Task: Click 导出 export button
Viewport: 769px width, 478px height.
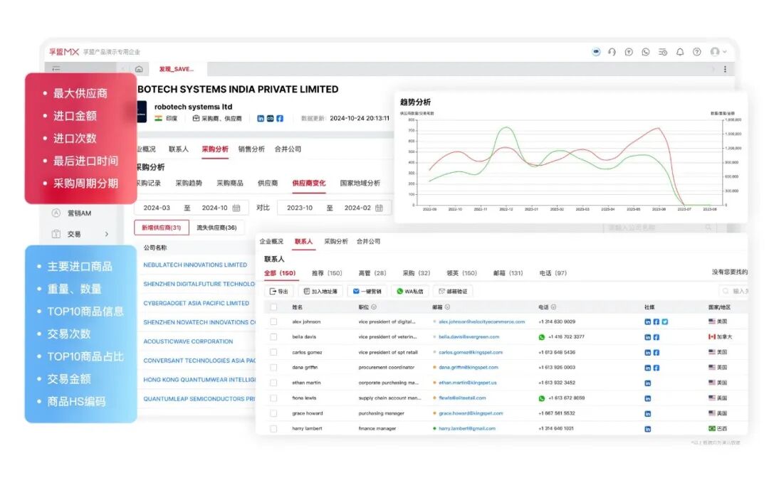Action: (x=279, y=292)
